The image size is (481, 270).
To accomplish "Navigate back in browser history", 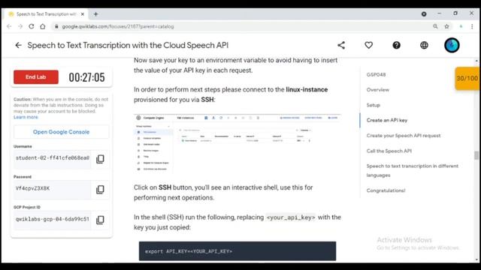I will point(9,27).
